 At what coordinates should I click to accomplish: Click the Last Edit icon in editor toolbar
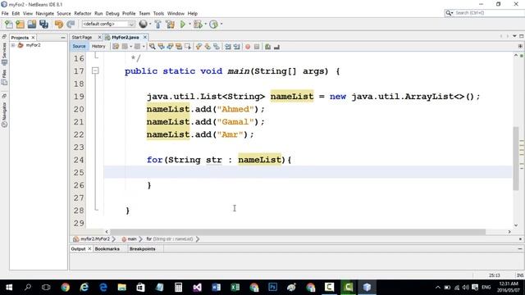click(116, 47)
